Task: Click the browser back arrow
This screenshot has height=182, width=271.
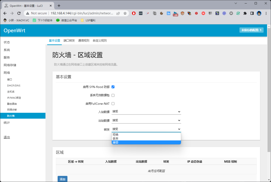Action: (5, 13)
